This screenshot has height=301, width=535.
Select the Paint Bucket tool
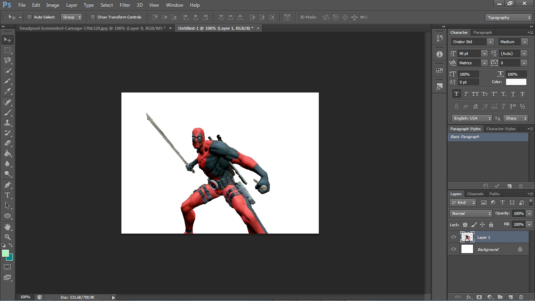click(x=7, y=153)
